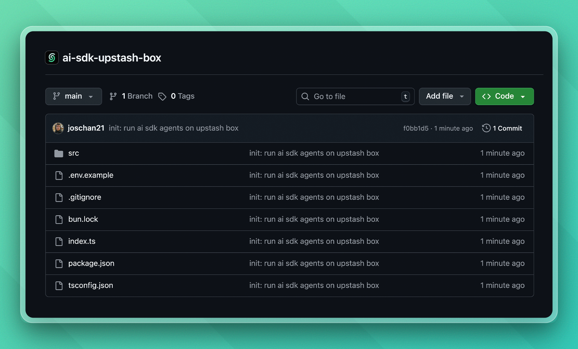Image resolution: width=578 pixels, height=349 pixels.
Task: View the 1 Branch link
Action: [x=137, y=96]
